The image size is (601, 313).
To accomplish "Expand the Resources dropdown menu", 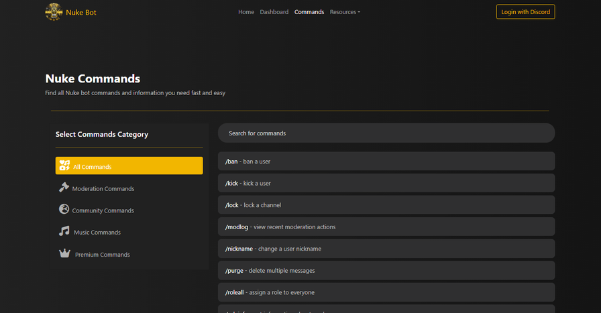I will pos(345,12).
